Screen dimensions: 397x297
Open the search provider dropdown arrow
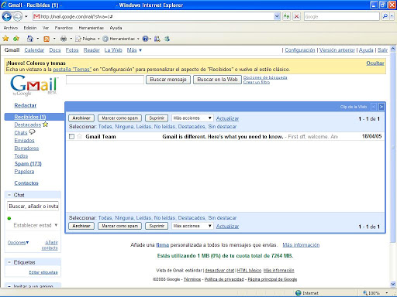tap(392, 16)
